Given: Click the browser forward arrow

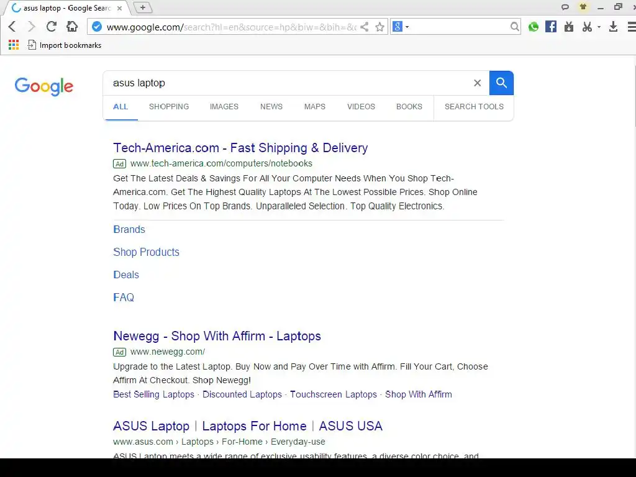Looking at the screenshot, I should (x=31, y=27).
